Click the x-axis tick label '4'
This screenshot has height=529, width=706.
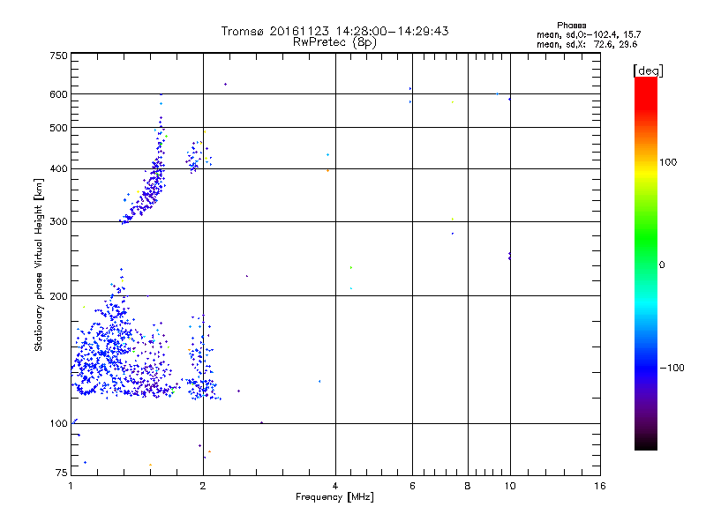(335, 486)
